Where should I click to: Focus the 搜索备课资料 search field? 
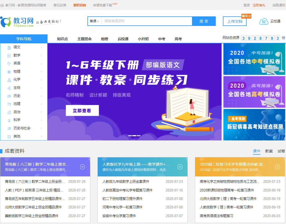pyautogui.click(x=147, y=21)
